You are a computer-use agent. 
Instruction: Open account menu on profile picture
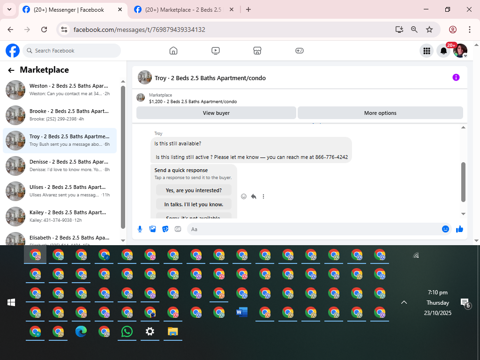click(x=460, y=51)
